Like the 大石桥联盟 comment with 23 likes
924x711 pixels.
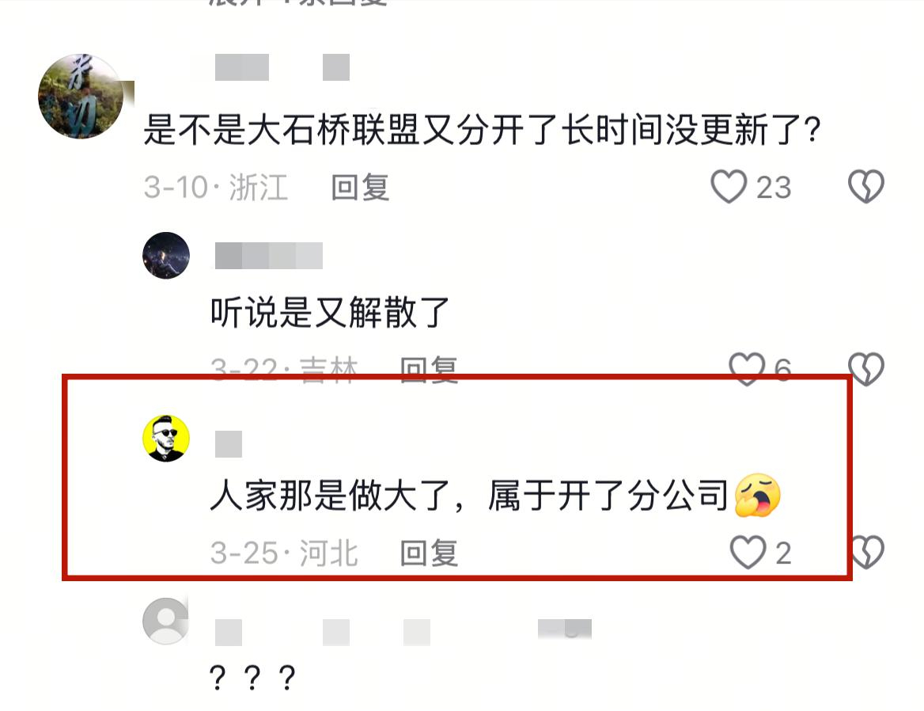tap(729, 186)
